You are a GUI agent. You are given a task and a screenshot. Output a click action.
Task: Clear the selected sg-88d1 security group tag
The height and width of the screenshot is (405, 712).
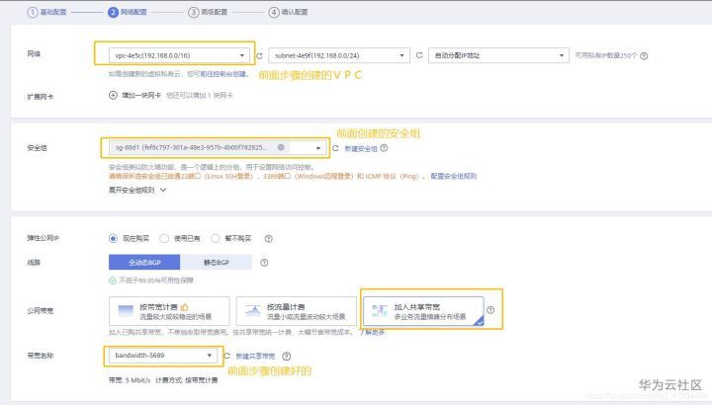281,147
